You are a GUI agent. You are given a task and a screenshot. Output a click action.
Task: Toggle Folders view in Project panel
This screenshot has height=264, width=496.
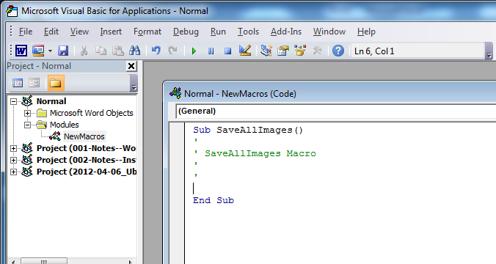click(x=56, y=83)
